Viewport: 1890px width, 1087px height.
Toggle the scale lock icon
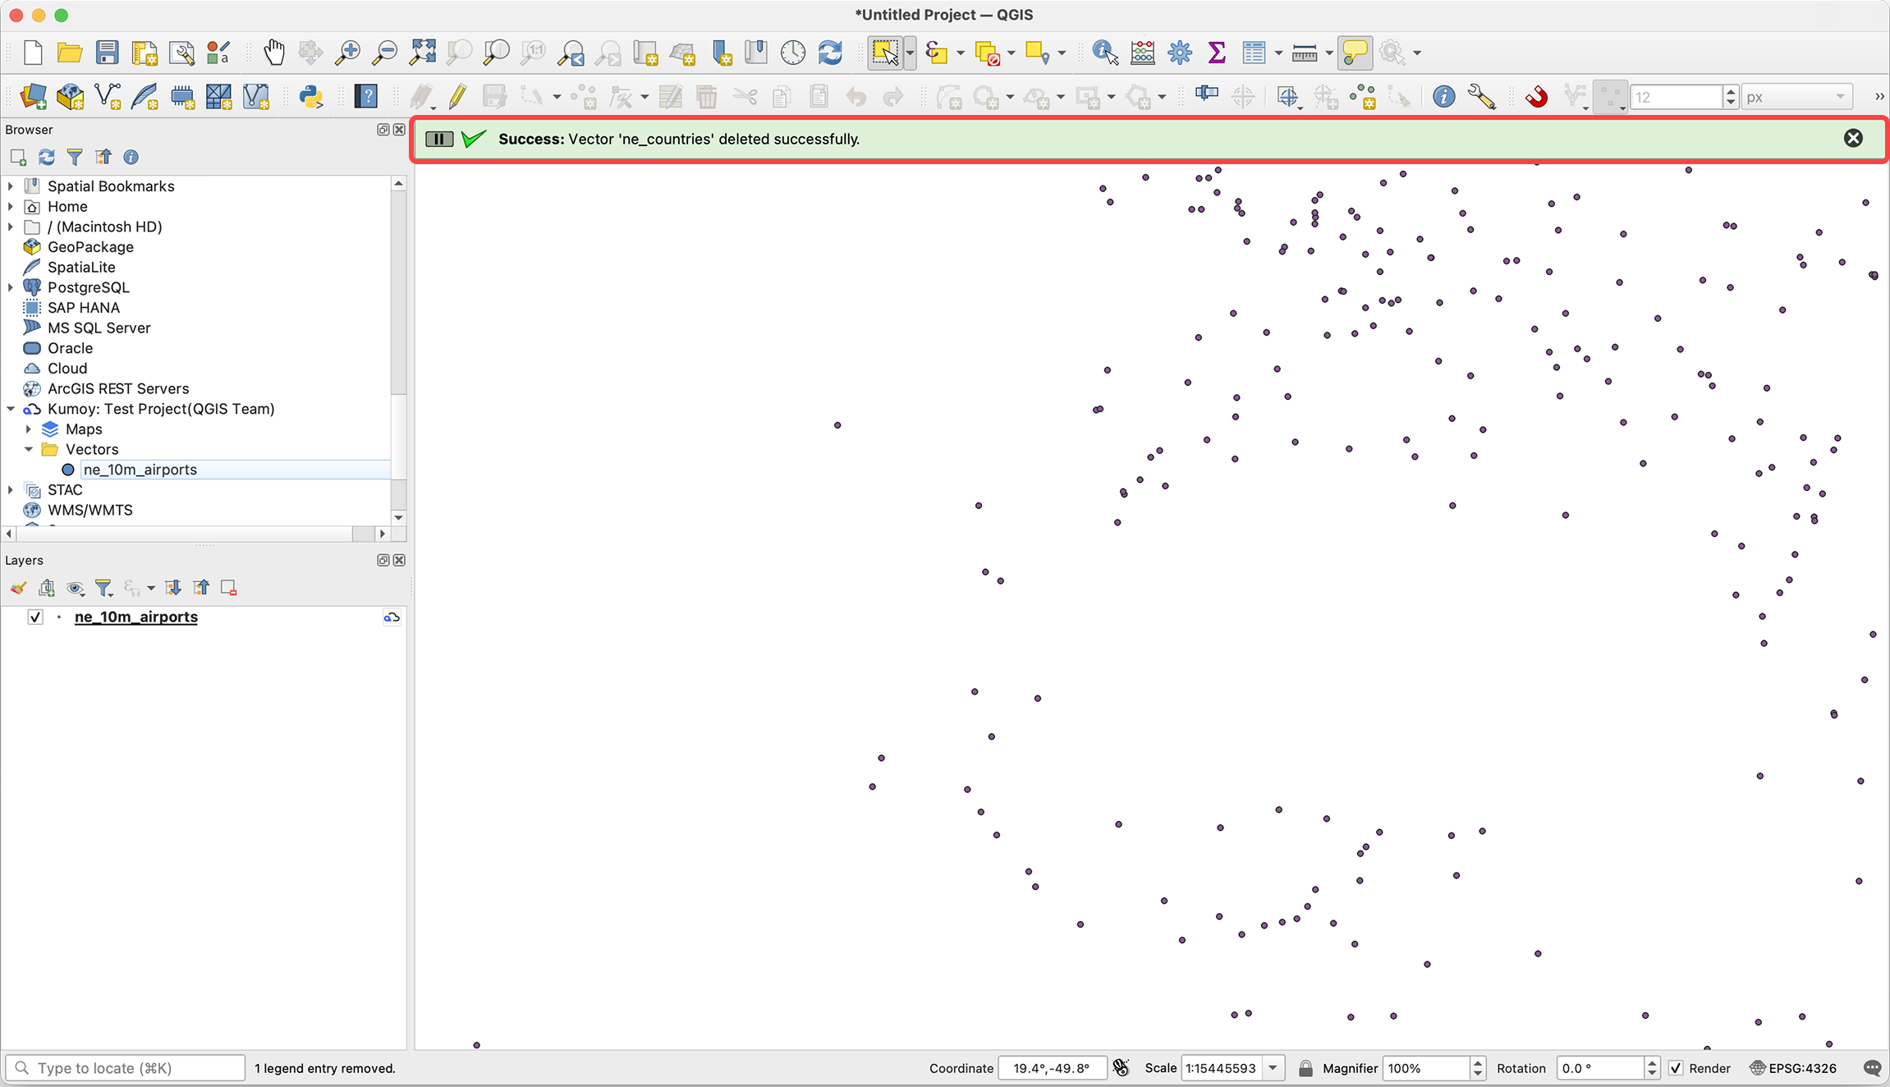pos(1305,1068)
